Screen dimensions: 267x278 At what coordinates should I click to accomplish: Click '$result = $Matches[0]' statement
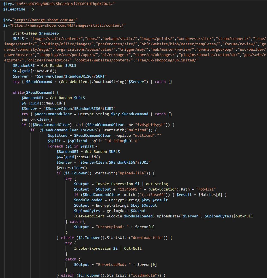coord(199,195)
